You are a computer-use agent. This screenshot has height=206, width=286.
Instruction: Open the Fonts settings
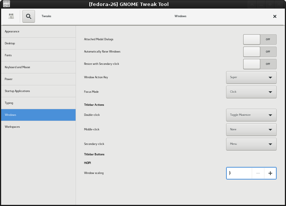38,55
